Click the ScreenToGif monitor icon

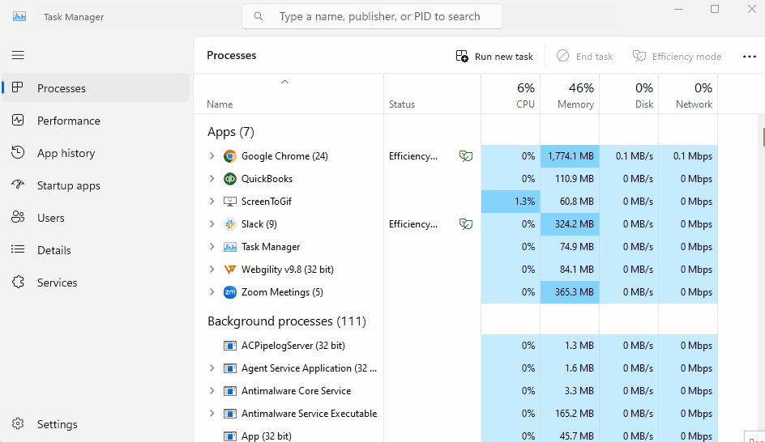[x=230, y=202]
